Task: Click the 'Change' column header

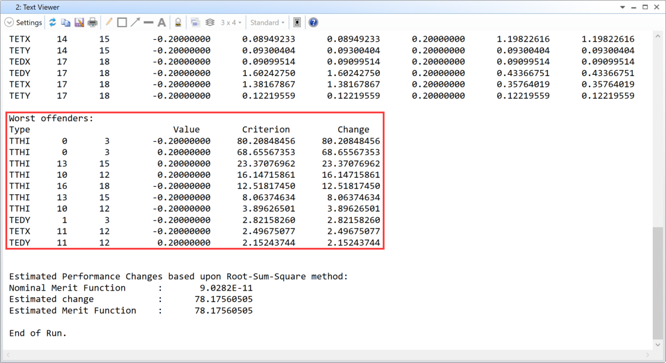Action: [x=353, y=129]
